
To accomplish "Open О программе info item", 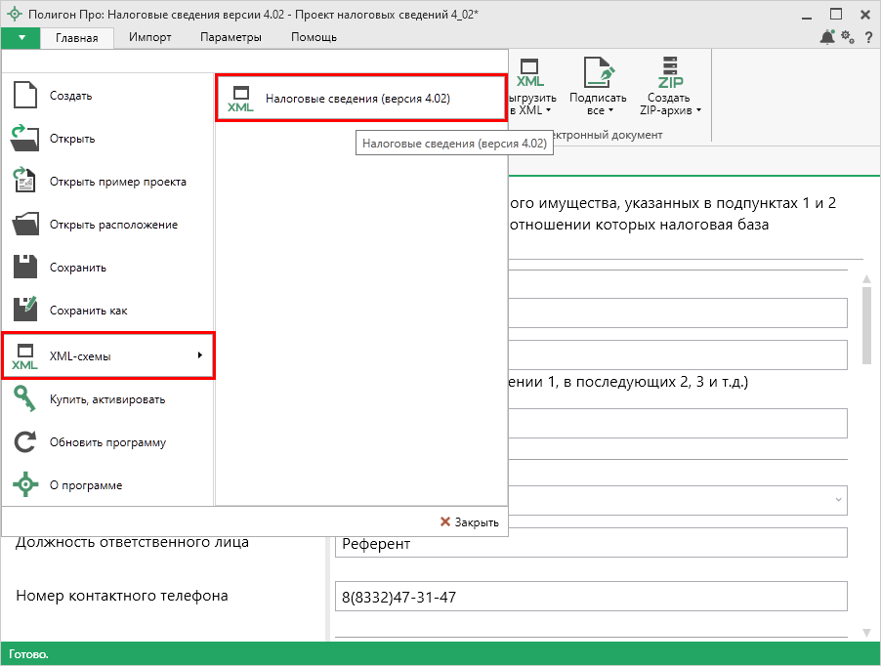I will point(86,485).
